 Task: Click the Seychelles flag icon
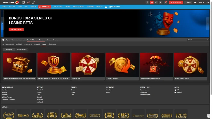17,2
